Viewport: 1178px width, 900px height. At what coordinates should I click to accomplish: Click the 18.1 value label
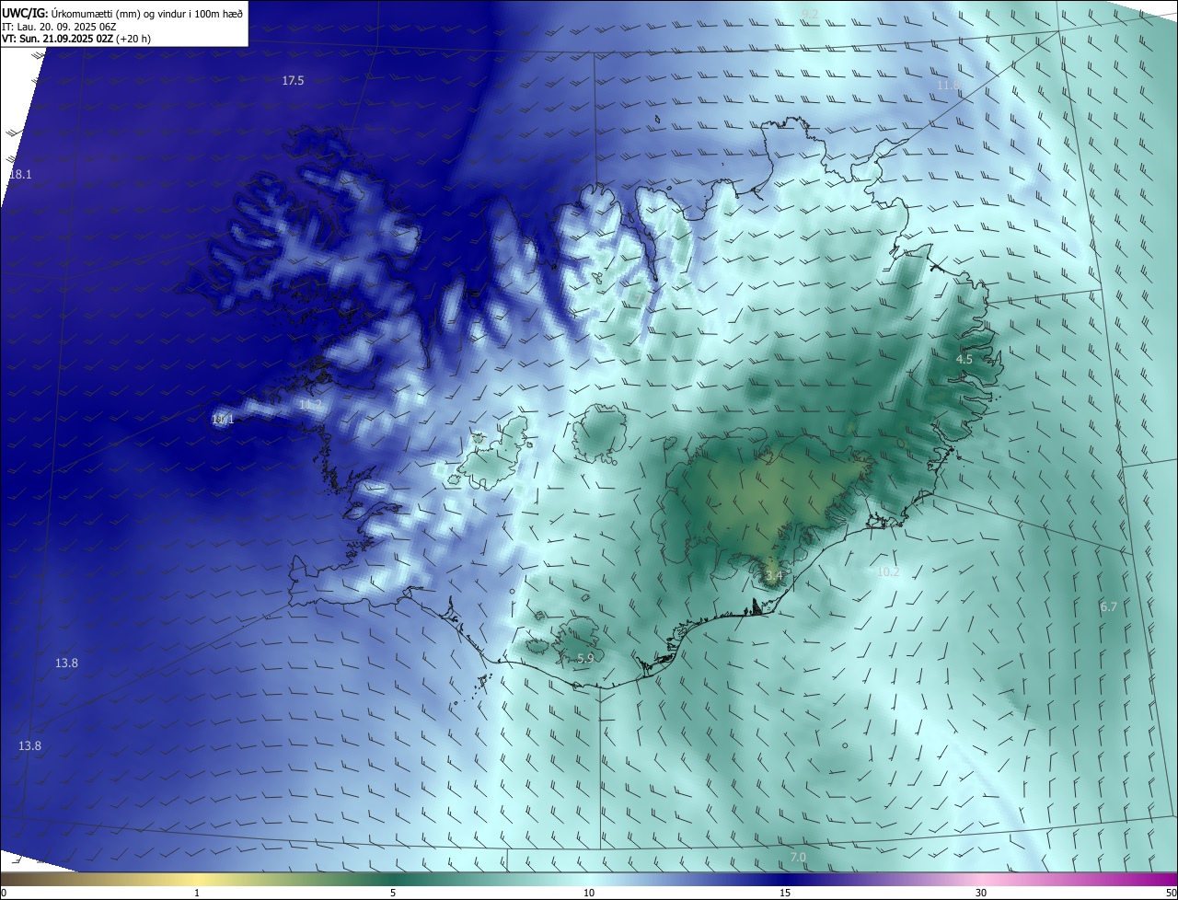coord(20,175)
